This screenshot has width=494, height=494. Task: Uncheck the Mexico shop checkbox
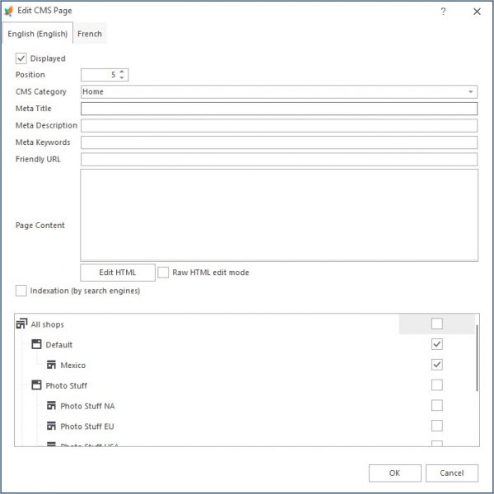pyautogui.click(x=437, y=365)
